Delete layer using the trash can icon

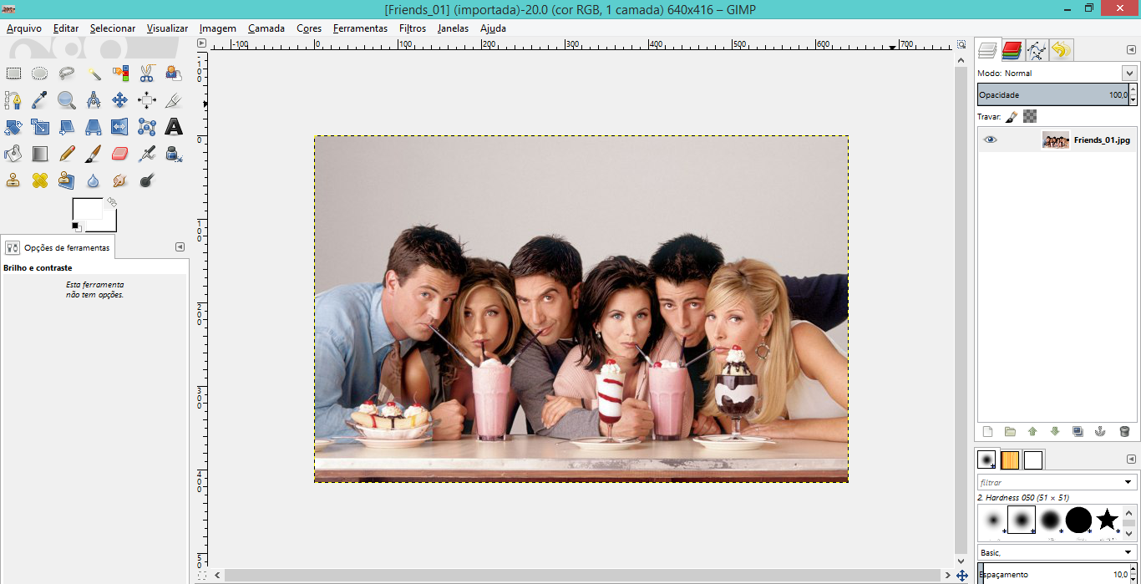pyautogui.click(x=1124, y=431)
